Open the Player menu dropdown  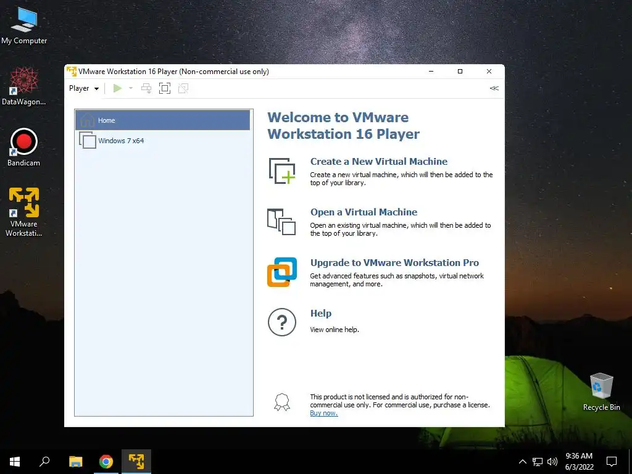[x=84, y=88]
